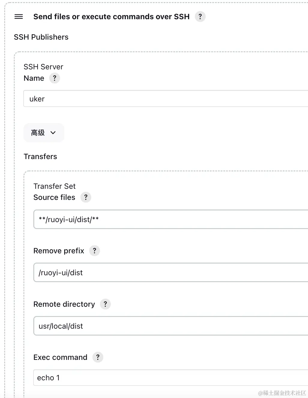The image size is (308, 398).
Task: Click the Source files input field
Action: pyautogui.click(x=171, y=219)
